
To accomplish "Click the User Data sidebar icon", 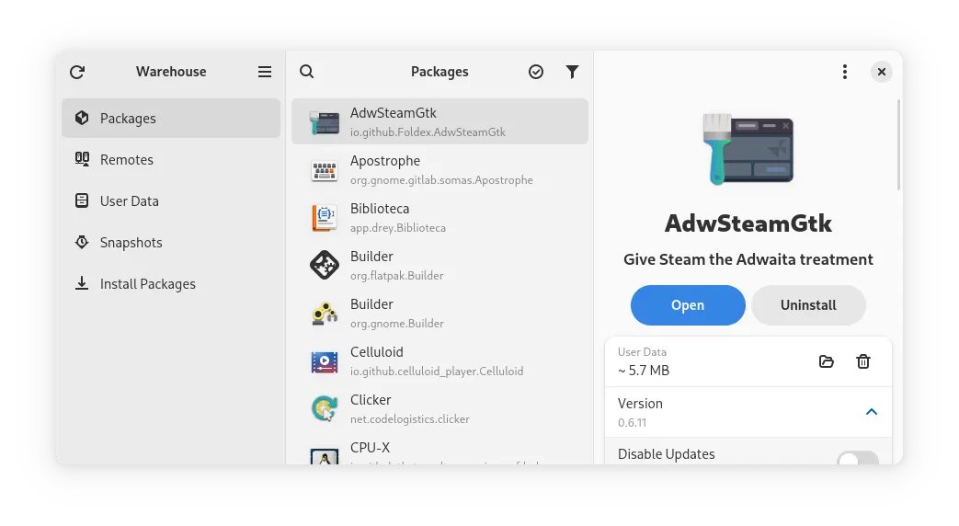I will pyautogui.click(x=82, y=200).
